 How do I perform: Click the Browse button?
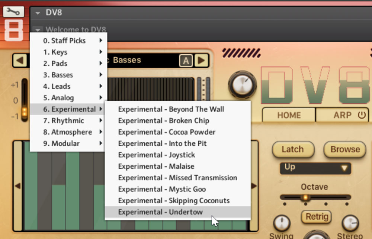pos(345,149)
